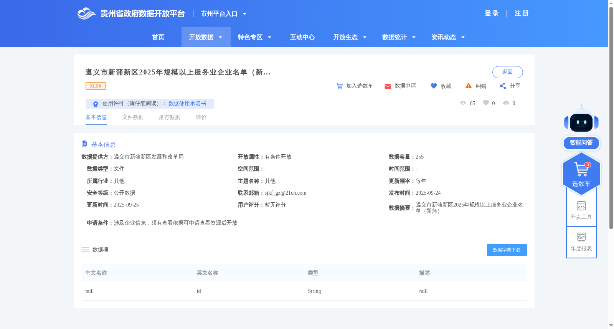Open 互动中心 in navigation bar
The height and width of the screenshot is (329, 614).
302,37
